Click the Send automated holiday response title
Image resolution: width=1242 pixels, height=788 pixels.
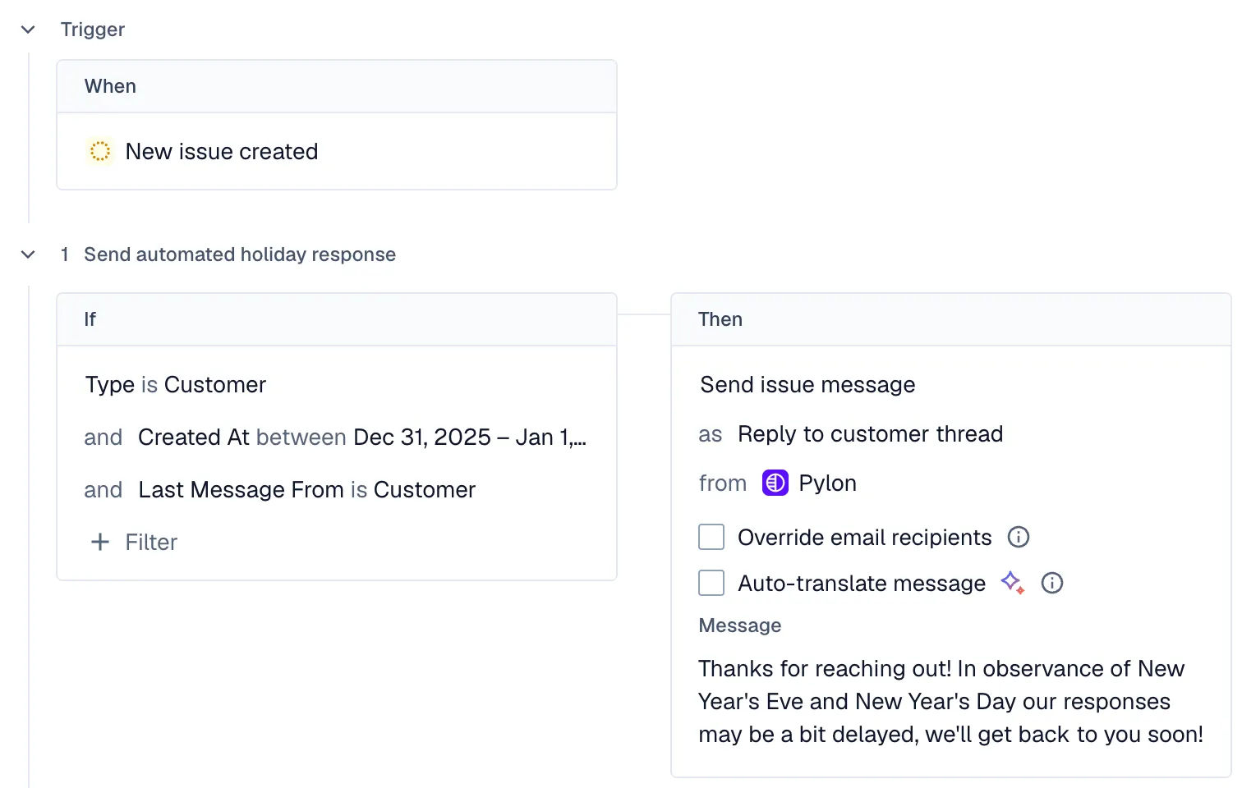click(x=240, y=255)
